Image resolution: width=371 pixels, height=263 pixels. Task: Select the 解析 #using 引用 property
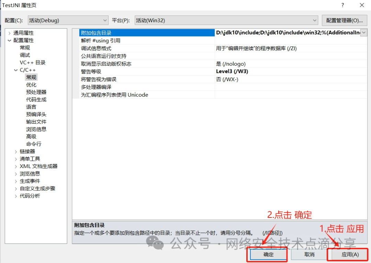tap(147, 41)
